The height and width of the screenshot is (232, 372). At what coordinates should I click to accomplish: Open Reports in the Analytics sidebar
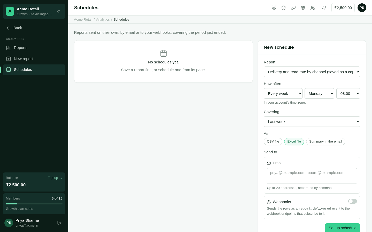coord(34,48)
